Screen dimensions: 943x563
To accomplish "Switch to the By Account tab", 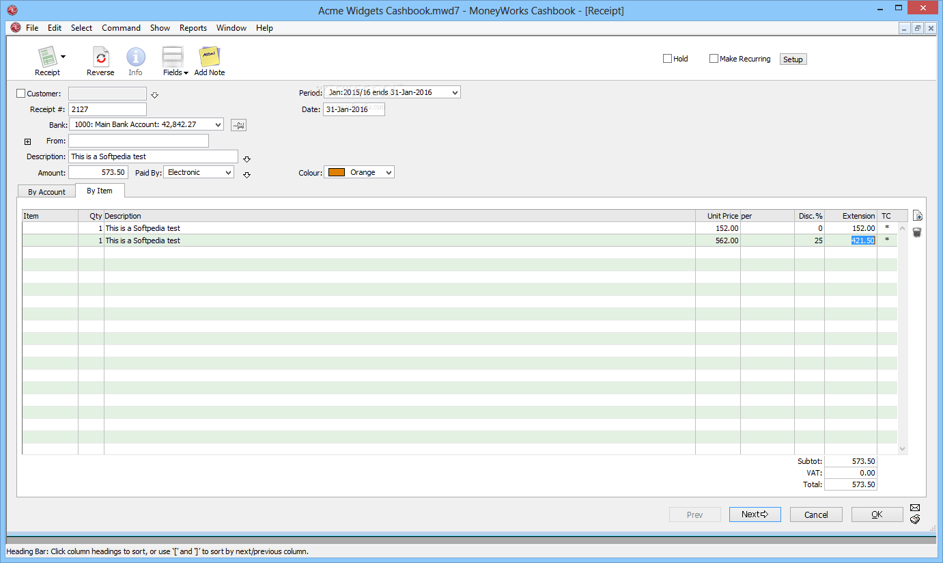I will (x=46, y=192).
